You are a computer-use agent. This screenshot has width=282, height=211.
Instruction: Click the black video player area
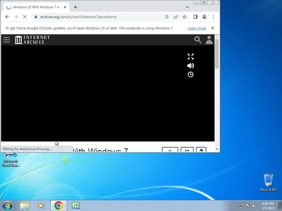pyautogui.click(x=108, y=93)
